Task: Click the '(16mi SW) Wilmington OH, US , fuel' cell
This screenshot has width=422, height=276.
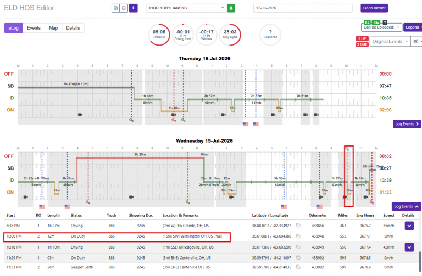Action: 192,236
